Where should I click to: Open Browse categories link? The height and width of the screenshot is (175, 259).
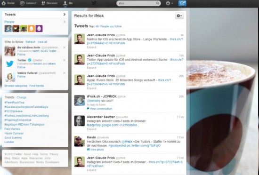[16, 86]
